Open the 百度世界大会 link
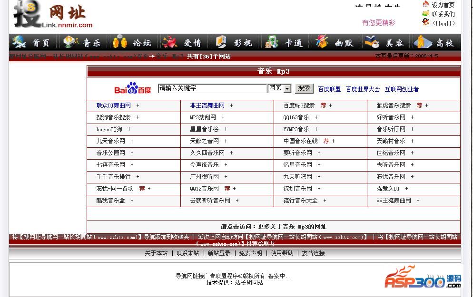The height and width of the screenshot is (297, 473). 363,89
